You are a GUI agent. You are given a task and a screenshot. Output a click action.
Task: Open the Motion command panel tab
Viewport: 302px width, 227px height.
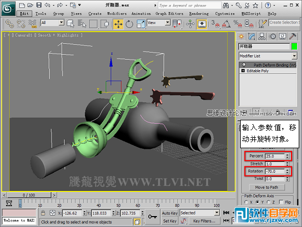pyautogui.click(x=272, y=37)
